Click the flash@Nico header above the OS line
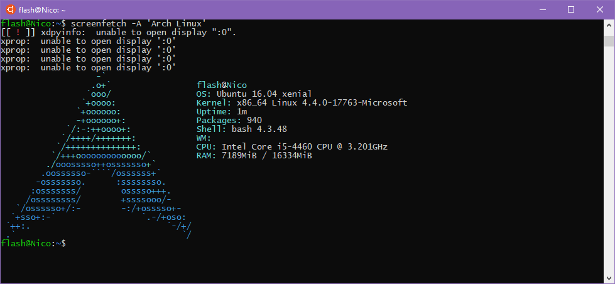This screenshot has height=284, width=615. (x=222, y=85)
